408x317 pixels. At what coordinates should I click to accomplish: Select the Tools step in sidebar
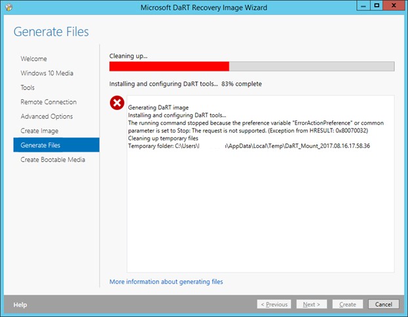tap(28, 88)
